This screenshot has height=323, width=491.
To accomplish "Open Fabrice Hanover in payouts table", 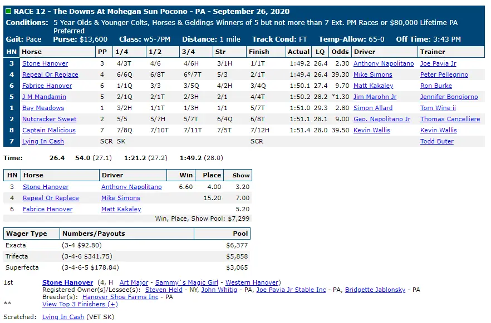I will pos(48,209).
